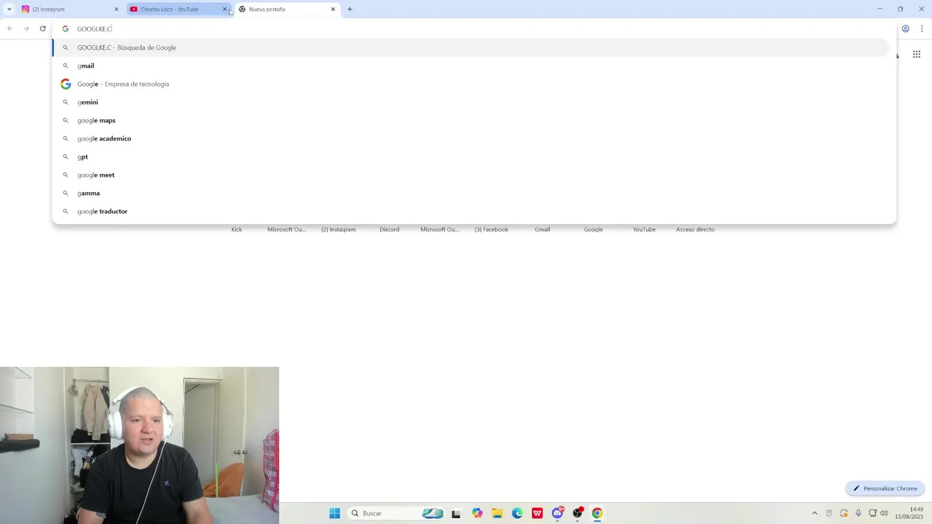Click the address bar text GOOGLKE.C
Image resolution: width=932 pixels, height=524 pixels.
(x=95, y=29)
